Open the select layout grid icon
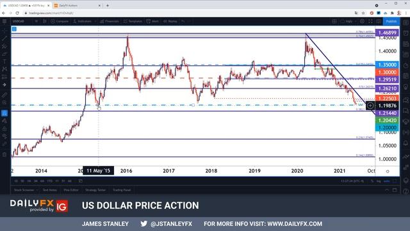This screenshot has width=410, height=231. click(x=334, y=21)
